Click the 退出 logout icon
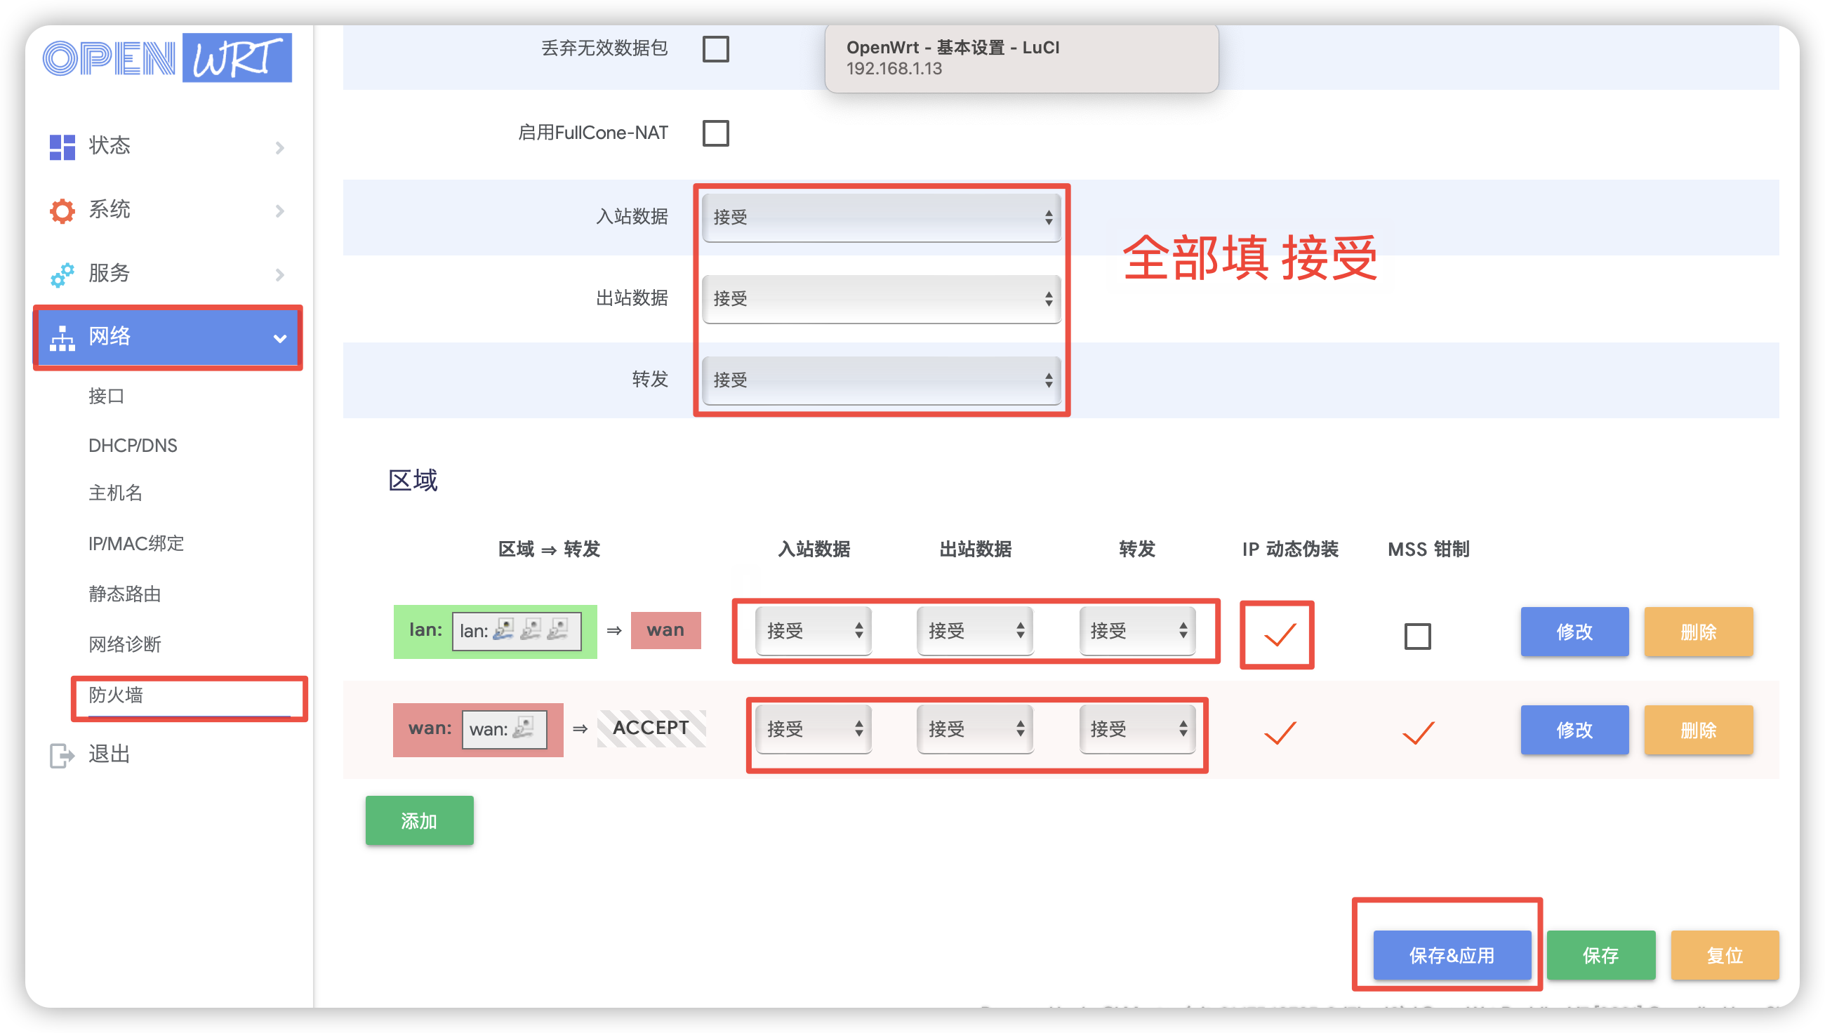The height and width of the screenshot is (1033, 1825). 62,755
